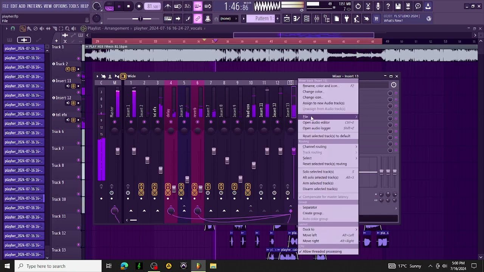
Task: Open the audio editor scissors icon
Action: coord(368,6)
